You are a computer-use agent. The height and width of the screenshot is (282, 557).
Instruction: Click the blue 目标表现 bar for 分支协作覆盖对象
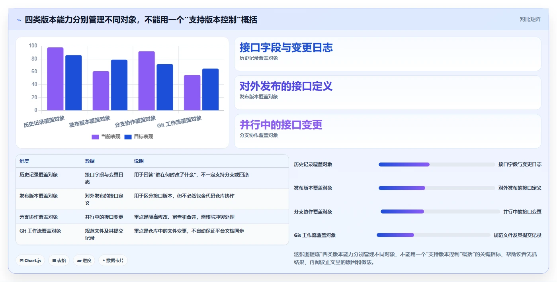click(x=165, y=87)
